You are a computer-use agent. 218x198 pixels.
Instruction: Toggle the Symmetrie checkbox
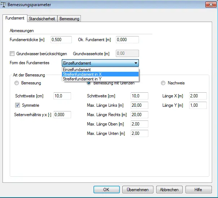18,105
